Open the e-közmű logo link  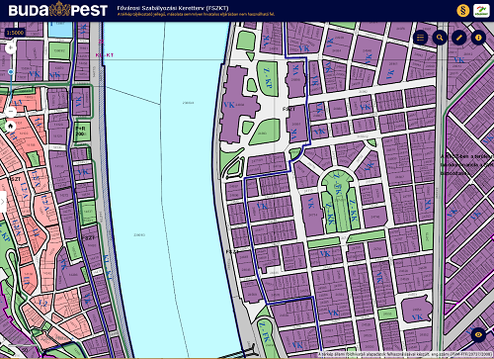(x=481, y=11)
